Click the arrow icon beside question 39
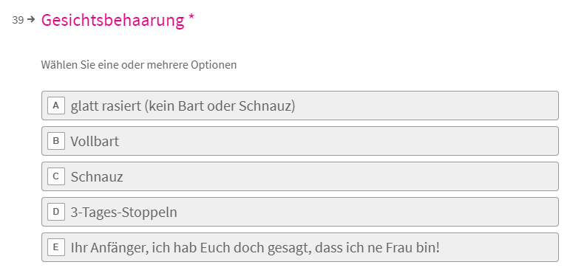This screenshot has width=570, height=276. (31, 19)
